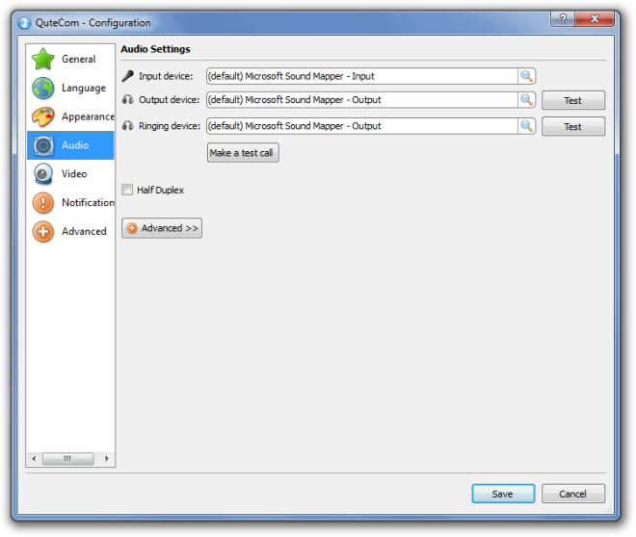The image size is (636, 537).
Task: Open the Input device combo box
Action: click(x=371, y=76)
